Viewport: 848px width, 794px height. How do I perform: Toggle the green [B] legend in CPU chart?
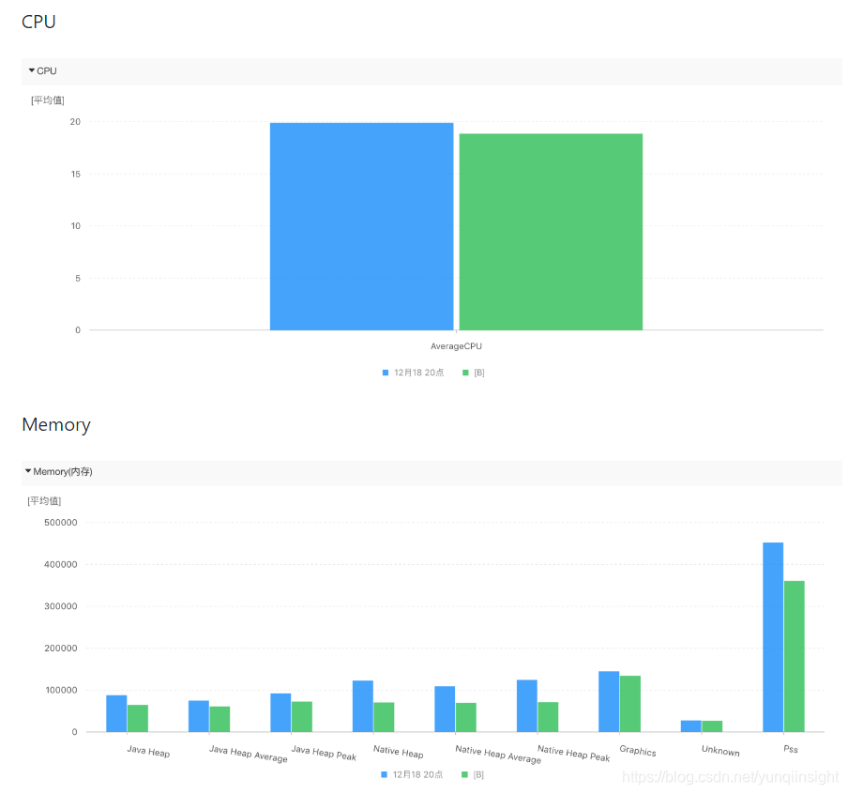pos(474,373)
